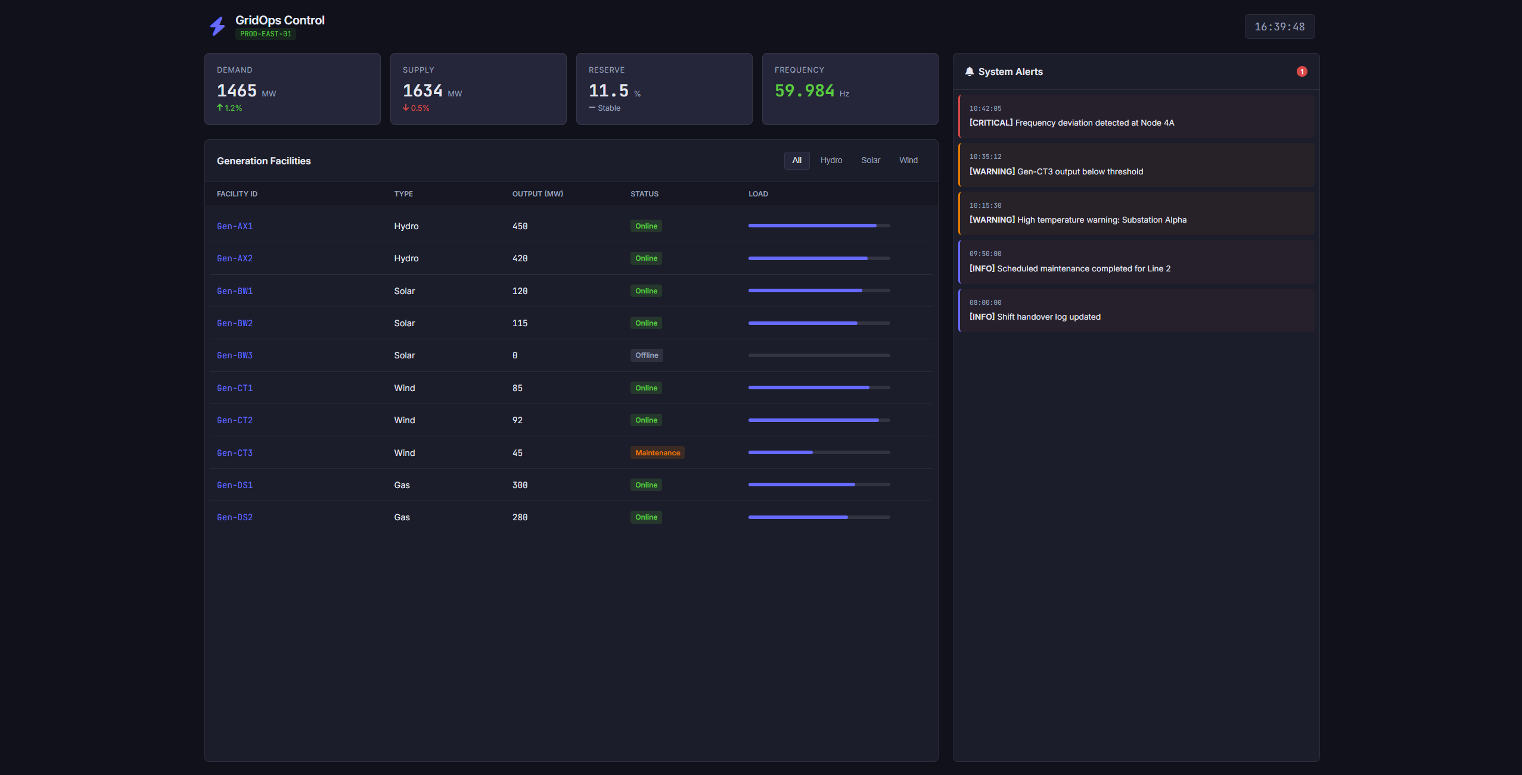This screenshot has height=775, width=1522.
Task: Select the All facilities filter tab
Action: coord(797,160)
